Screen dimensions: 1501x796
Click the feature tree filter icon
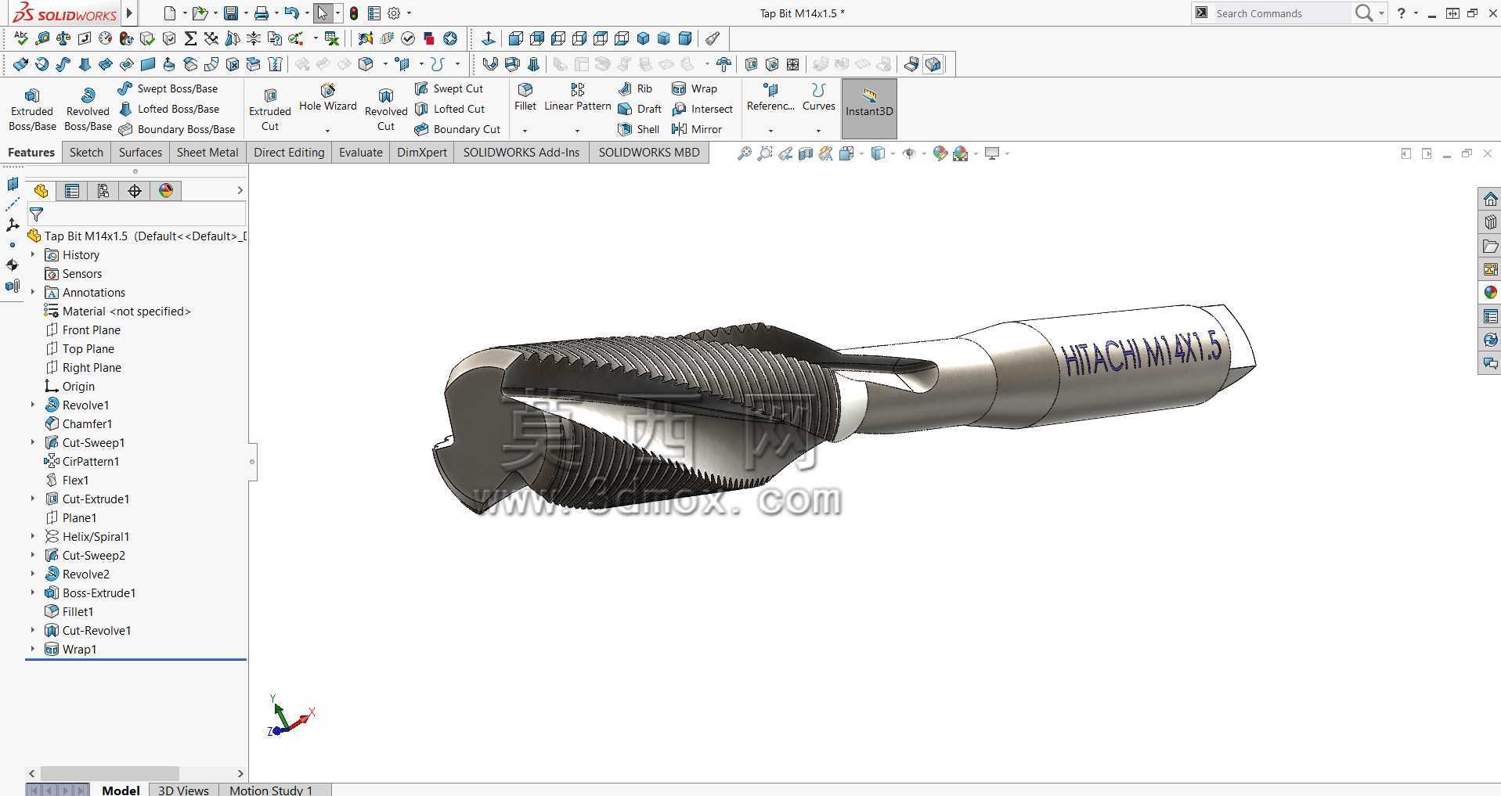pos(36,214)
